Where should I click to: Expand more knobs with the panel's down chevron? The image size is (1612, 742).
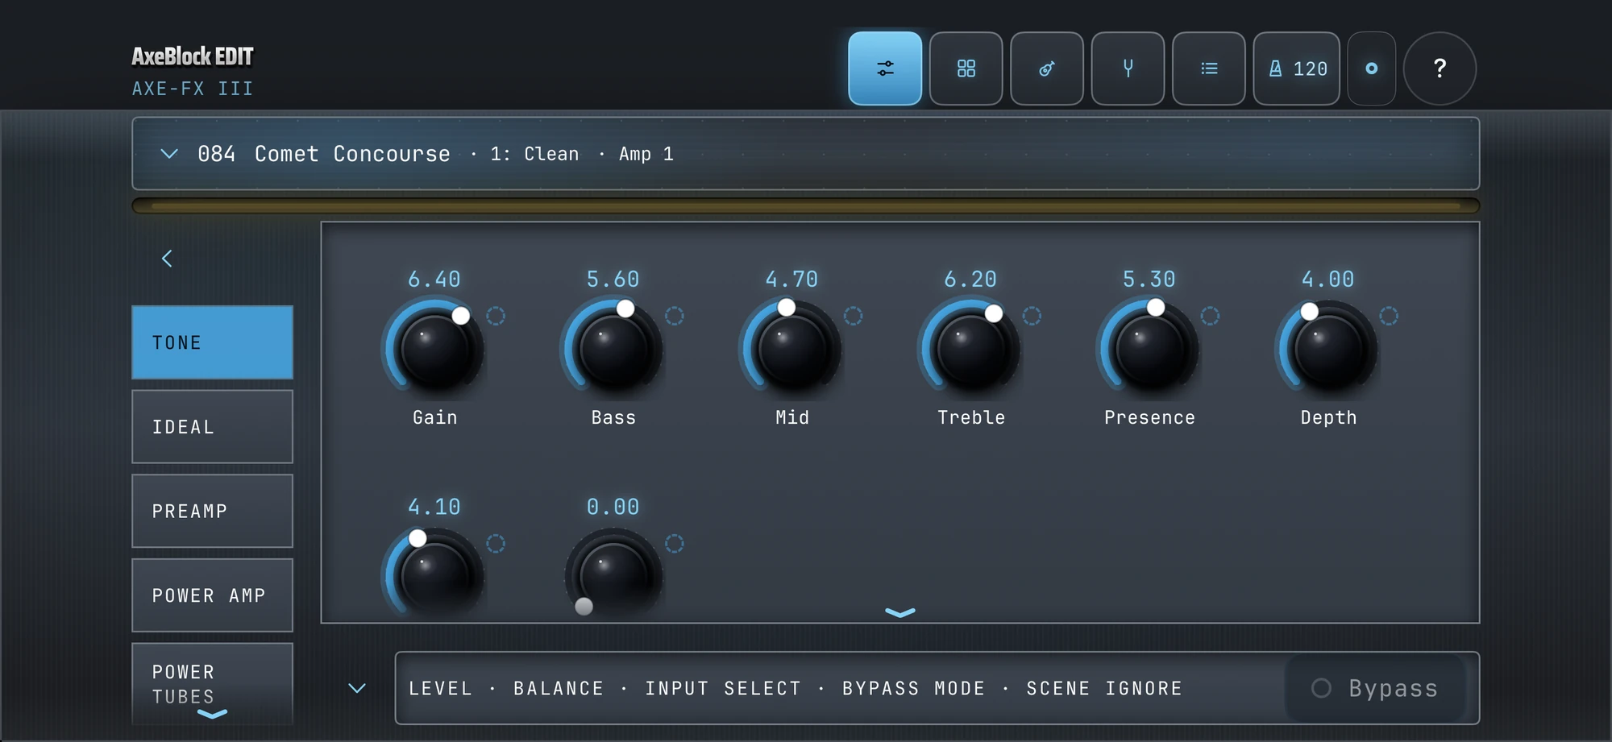pyautogui.click(x=900, y=612)
